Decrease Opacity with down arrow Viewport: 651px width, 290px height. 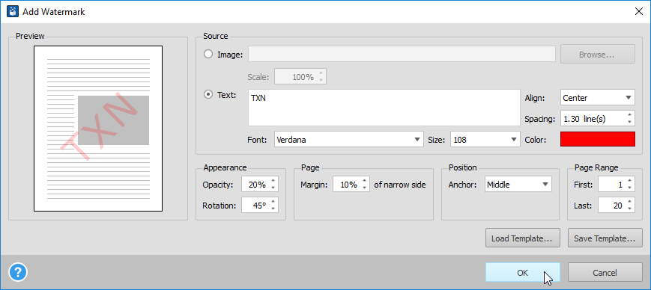pyautogui.click(x=273, y=188)
